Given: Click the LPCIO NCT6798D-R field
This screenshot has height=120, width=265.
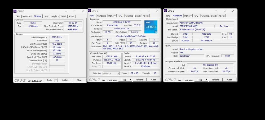Looking at the screenshot, I should tap(206, 41).
